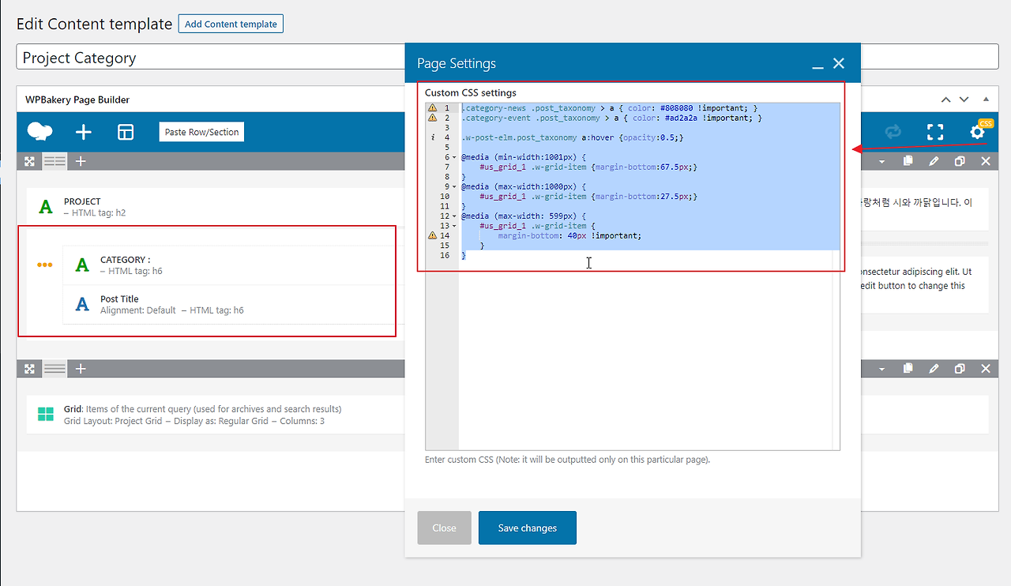The image size is (1011, 586).
Task: Open the templates panel icon in the toolbar
Action: click(126, 132)
